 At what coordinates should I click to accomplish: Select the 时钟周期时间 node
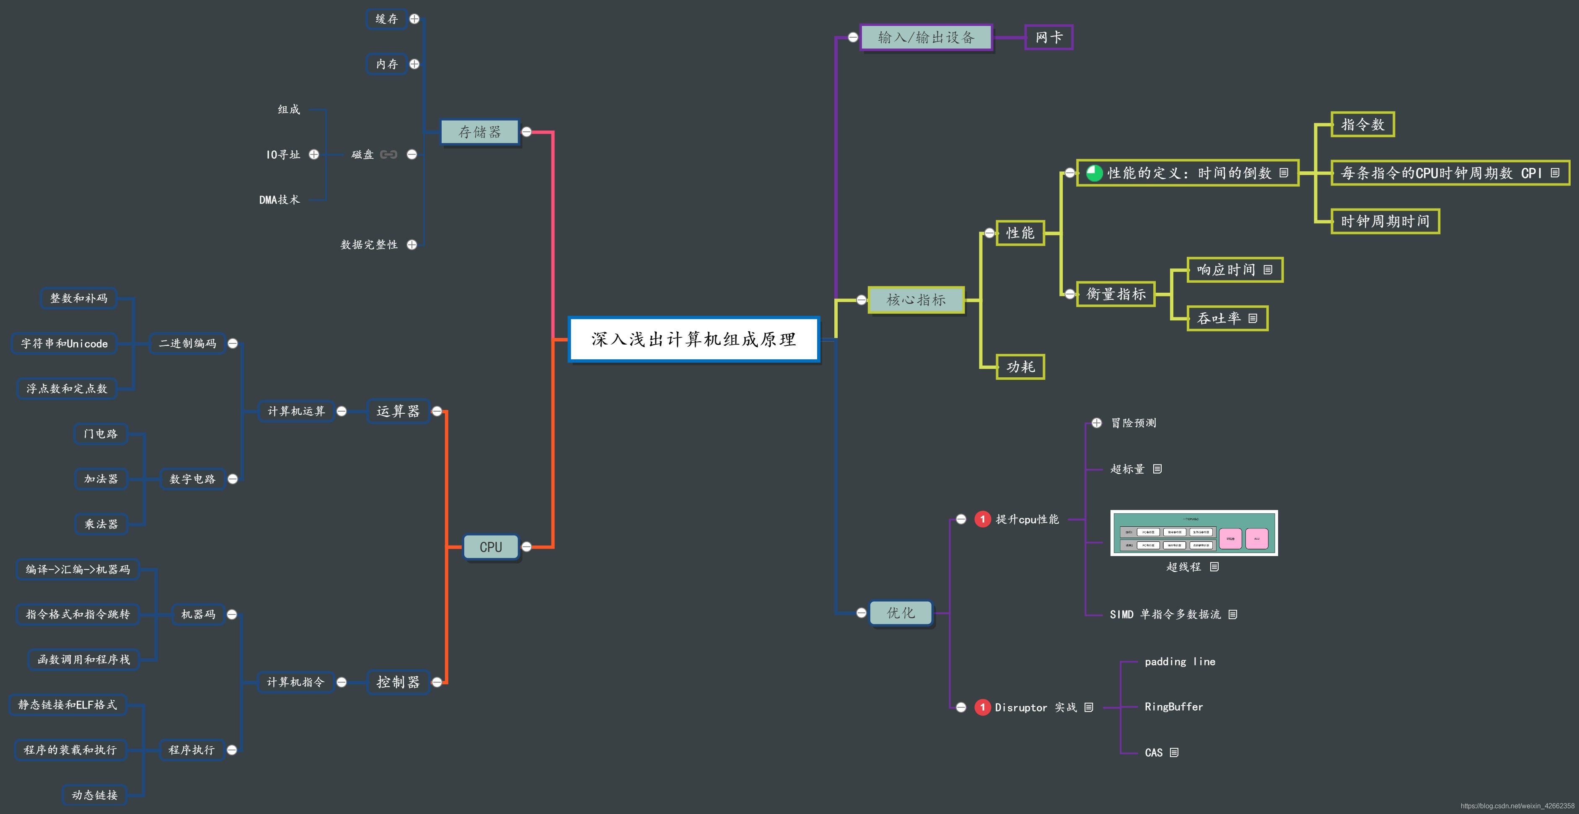[1385, 221]
